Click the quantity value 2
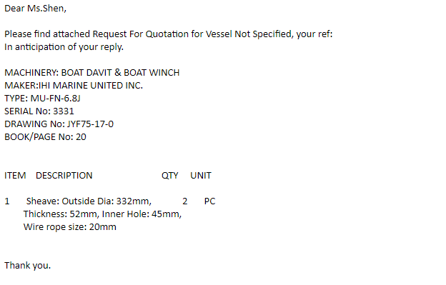Image resolution: width=446 pixels, height=285 pixels. [185, 201]
